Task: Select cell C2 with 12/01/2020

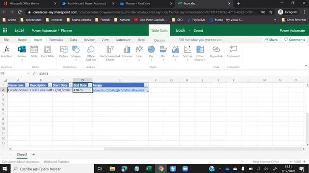Action: coord(62,90)
